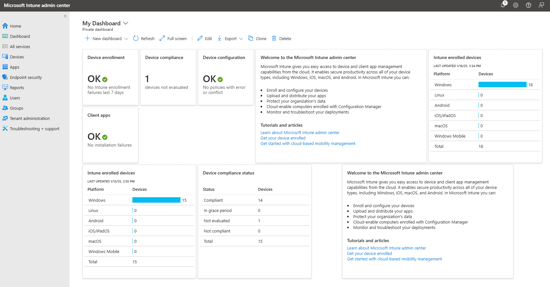The width and height of the screenshot is (550, 287).
Task: Click Windows bar showing 15 devices
Action: tap(156, 200)
